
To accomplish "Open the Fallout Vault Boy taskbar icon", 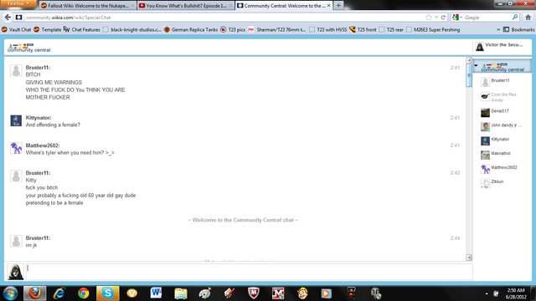I will 302,293.
